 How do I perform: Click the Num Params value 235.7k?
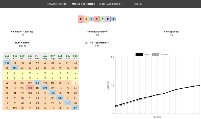pyautogui.click(x=22, y=46)
